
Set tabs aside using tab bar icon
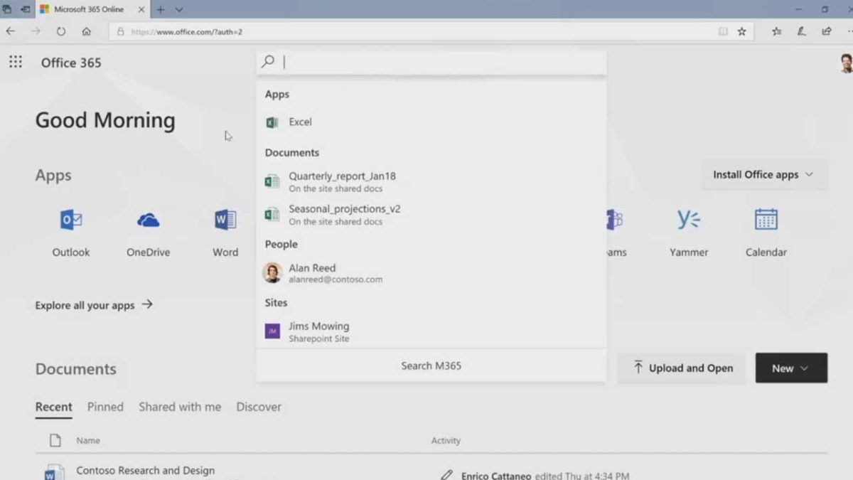pos(26,10)
